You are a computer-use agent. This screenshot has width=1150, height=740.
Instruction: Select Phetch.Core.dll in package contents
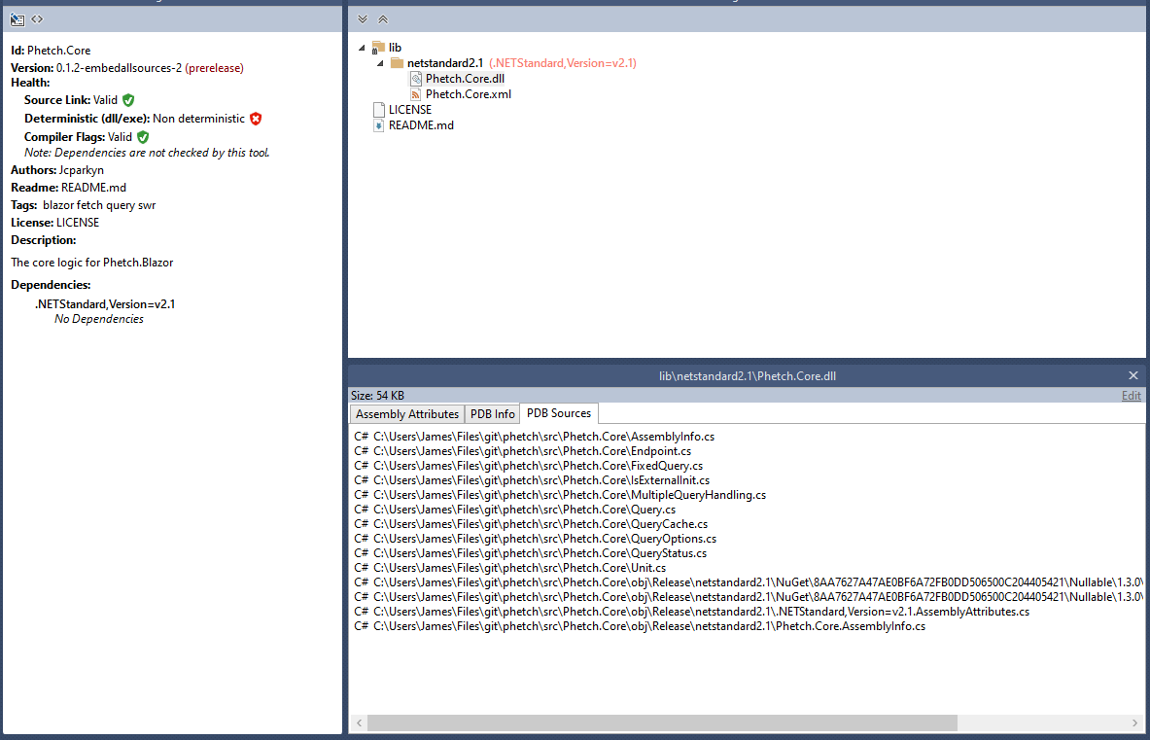point(465,79)
